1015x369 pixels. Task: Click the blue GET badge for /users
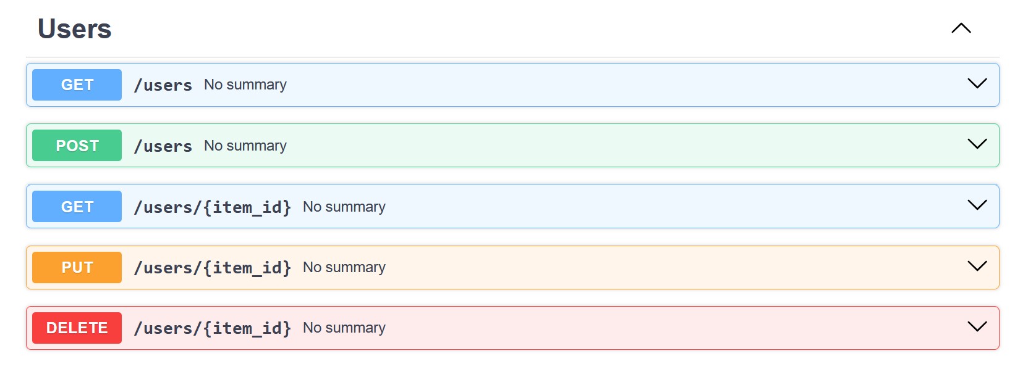[x=76, y=85]
